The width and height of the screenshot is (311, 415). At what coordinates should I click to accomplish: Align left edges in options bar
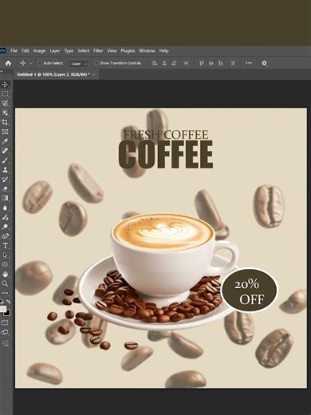click(155, 63)
